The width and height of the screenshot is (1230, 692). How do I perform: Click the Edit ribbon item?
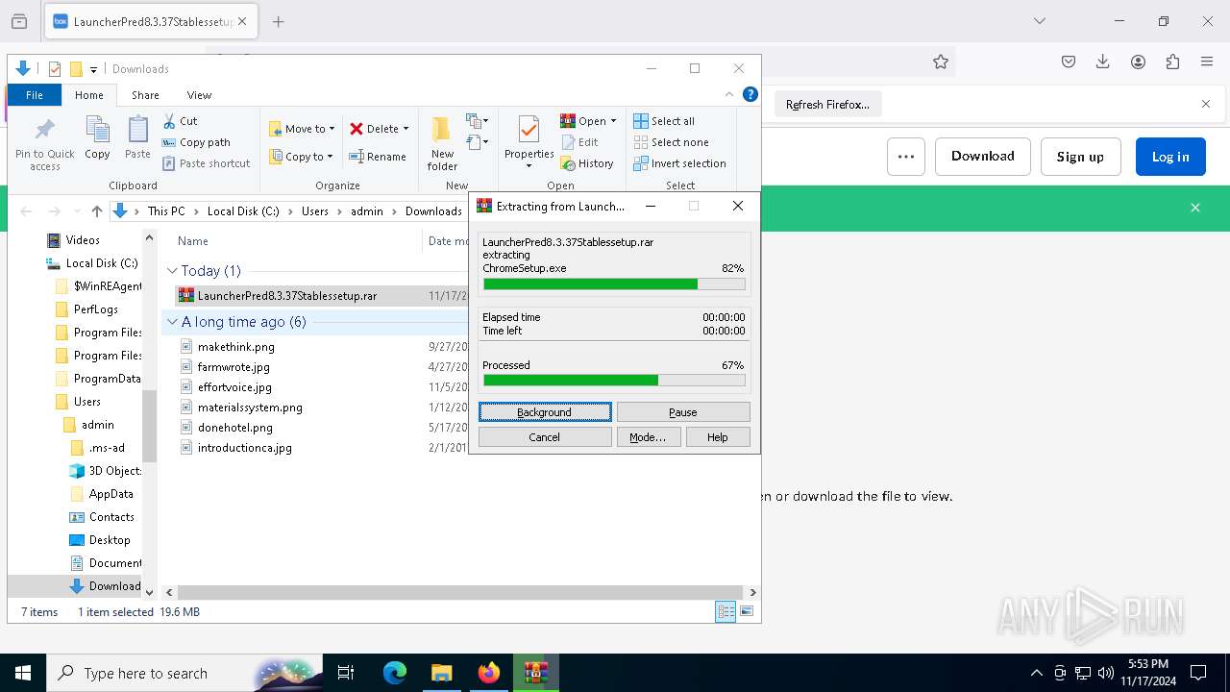[x=579, y=142]
